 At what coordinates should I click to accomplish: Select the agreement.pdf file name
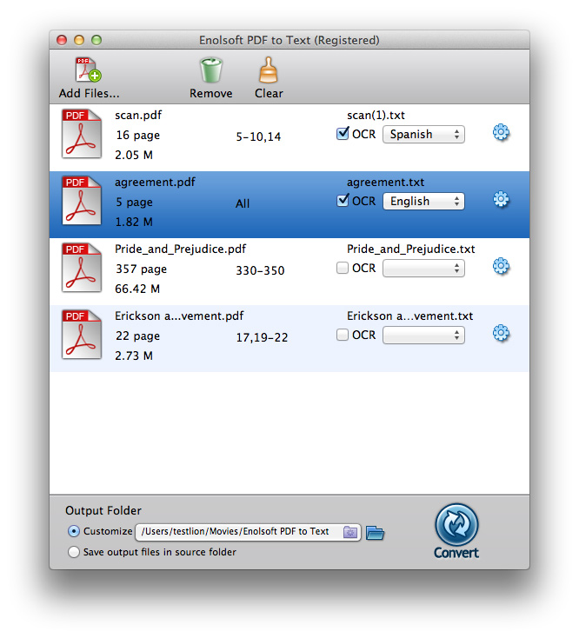click(x=155, y=183)
